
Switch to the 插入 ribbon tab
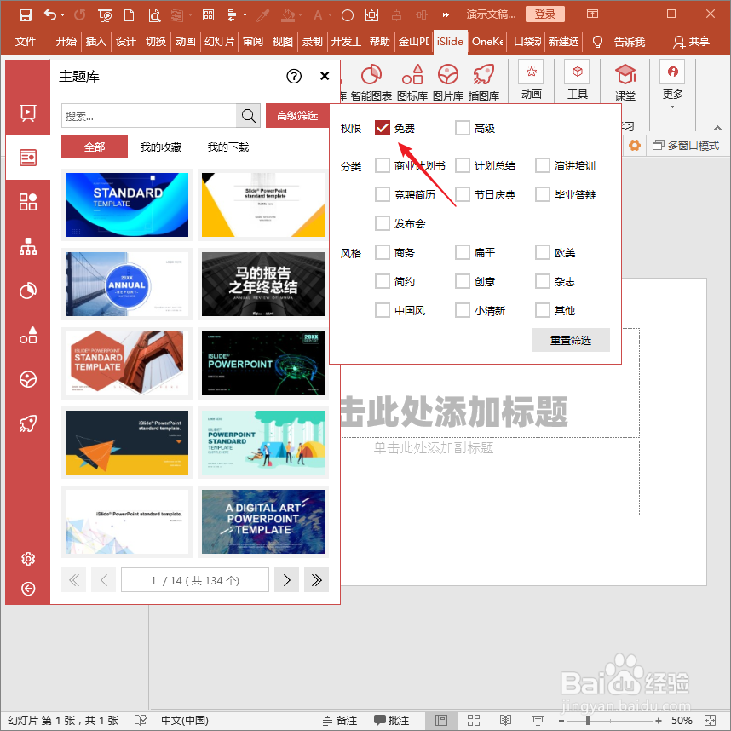pos(95,42)
